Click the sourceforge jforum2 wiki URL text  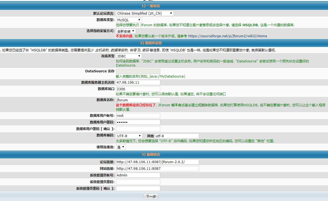click(x=228, y=36)
